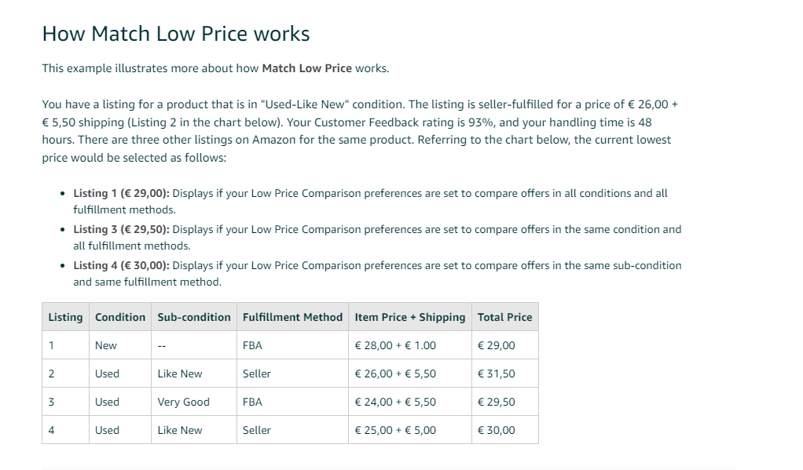Click the "Total Price" column header

(505, 317)
